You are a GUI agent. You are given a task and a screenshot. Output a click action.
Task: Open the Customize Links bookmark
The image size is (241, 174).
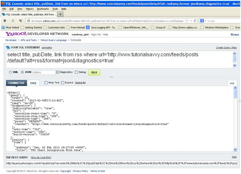pyautogui.click(x=54, y=27)
